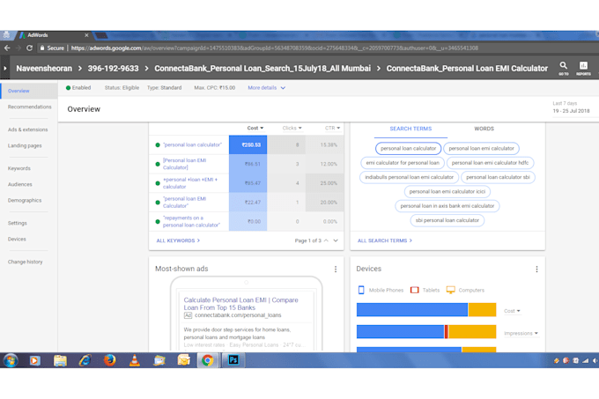Open Change history in sidebar
Screen dimensions: 599x399
tap(26, 262)
